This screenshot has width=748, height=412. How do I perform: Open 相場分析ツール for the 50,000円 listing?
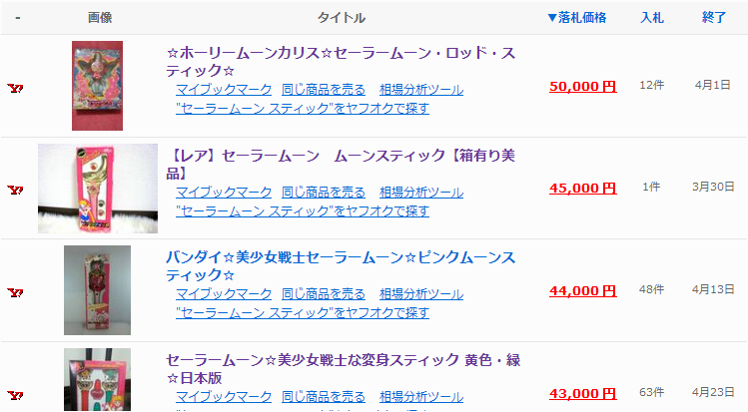(x=421, y=89)
